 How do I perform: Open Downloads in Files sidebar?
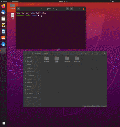pos(32,75)
